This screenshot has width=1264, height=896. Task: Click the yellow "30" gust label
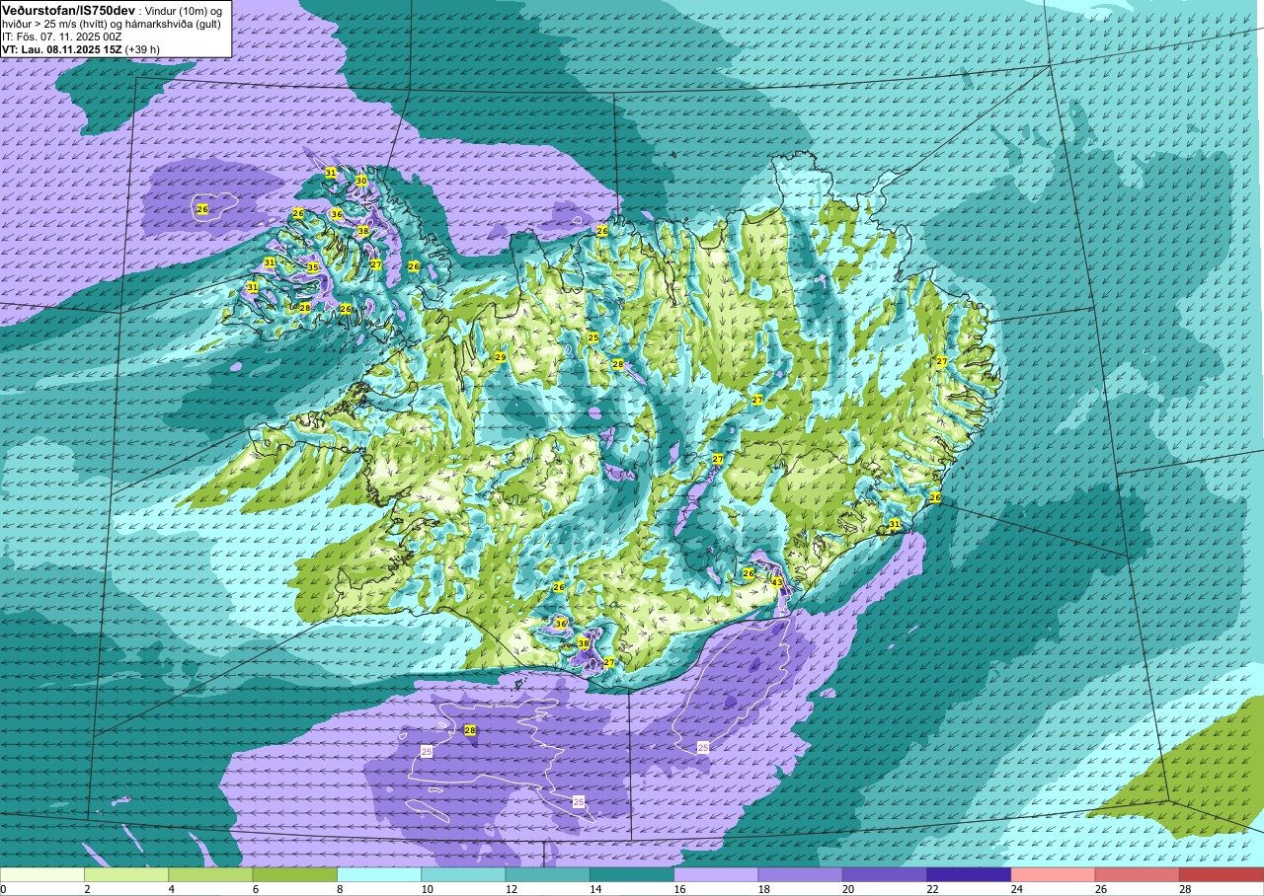[x=361, y=182]
